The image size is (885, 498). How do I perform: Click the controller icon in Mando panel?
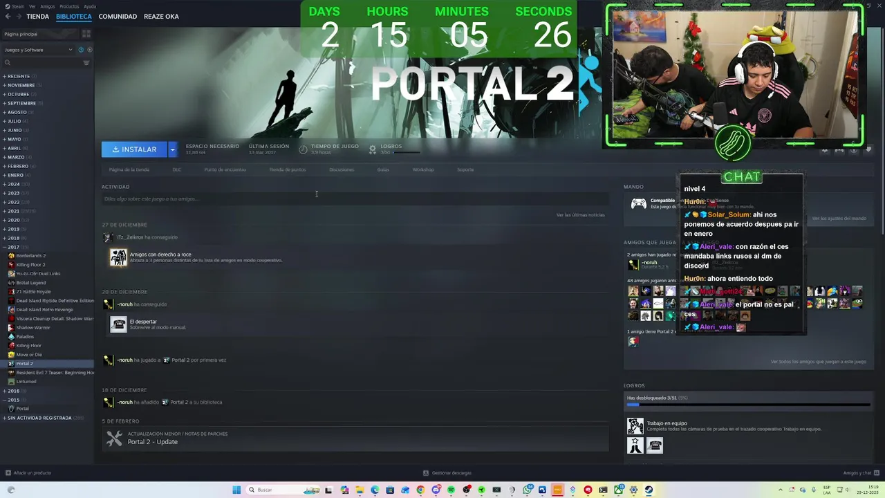(638, 203)
